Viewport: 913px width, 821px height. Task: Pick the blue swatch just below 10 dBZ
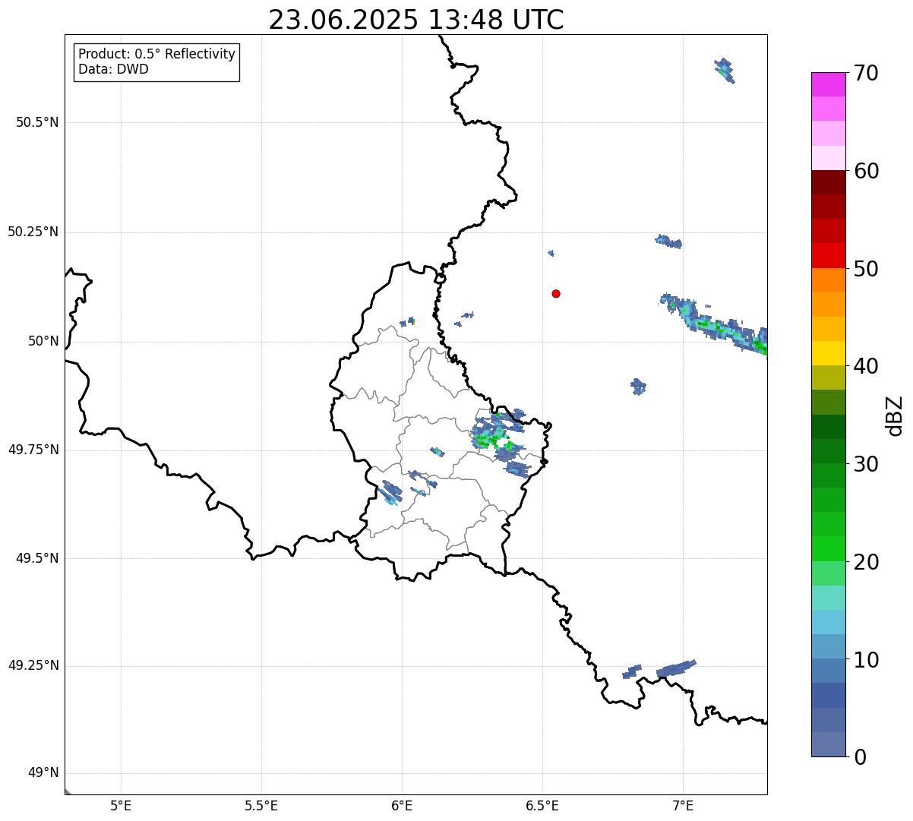828,671
